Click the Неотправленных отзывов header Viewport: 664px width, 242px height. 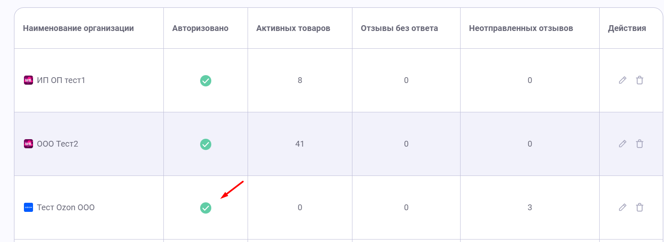click(x=521, y=28)
